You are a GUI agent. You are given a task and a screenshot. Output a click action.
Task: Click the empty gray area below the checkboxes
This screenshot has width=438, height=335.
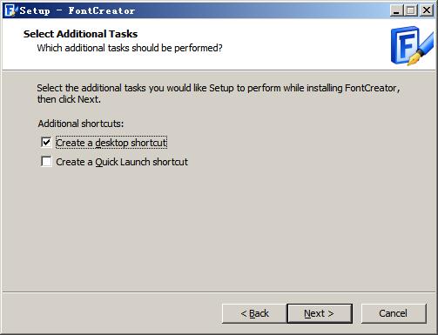pos(219,229)
